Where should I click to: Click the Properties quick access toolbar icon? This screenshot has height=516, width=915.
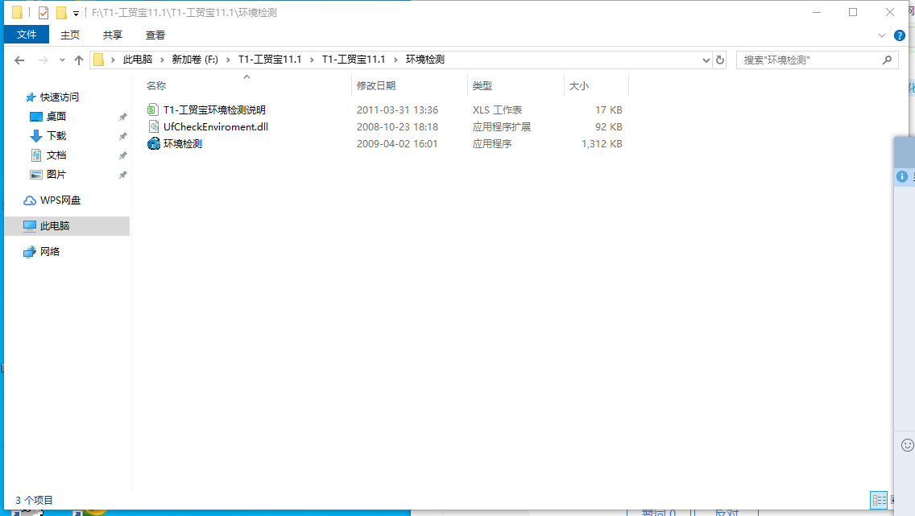point(43,12)
